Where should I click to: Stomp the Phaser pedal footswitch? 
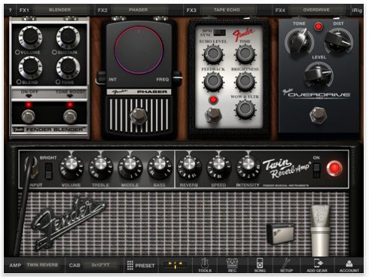[x=139, y=115]
